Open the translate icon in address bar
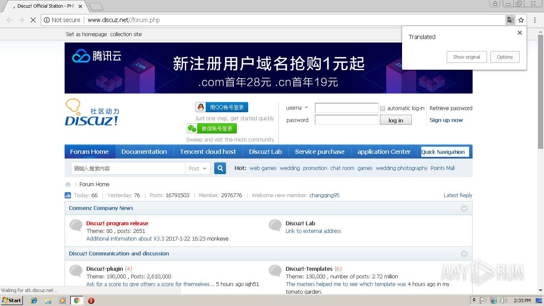Viewport: 544px width, 306px height. pos(510,20)
